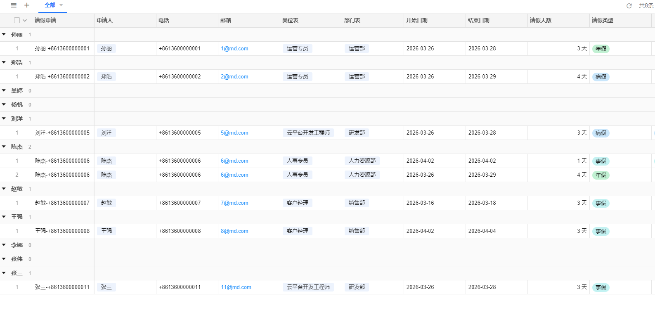
Task: Select end date 2026-04-04 cell
Action: coord(497,231)
